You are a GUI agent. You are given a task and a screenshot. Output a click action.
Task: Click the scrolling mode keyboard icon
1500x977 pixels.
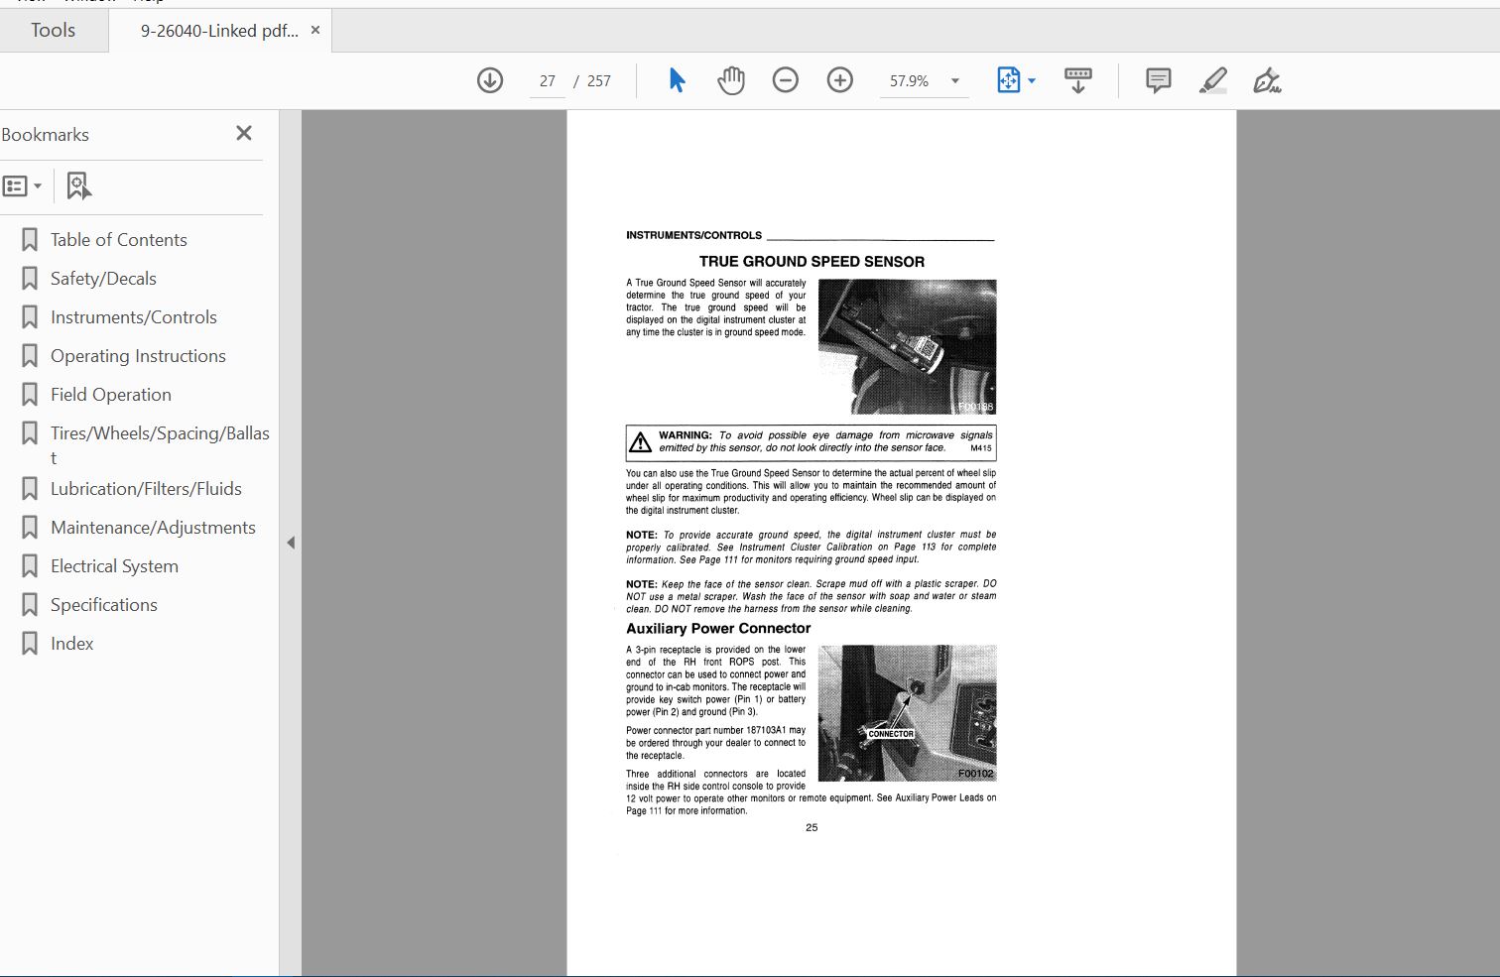coord(1078,80)
